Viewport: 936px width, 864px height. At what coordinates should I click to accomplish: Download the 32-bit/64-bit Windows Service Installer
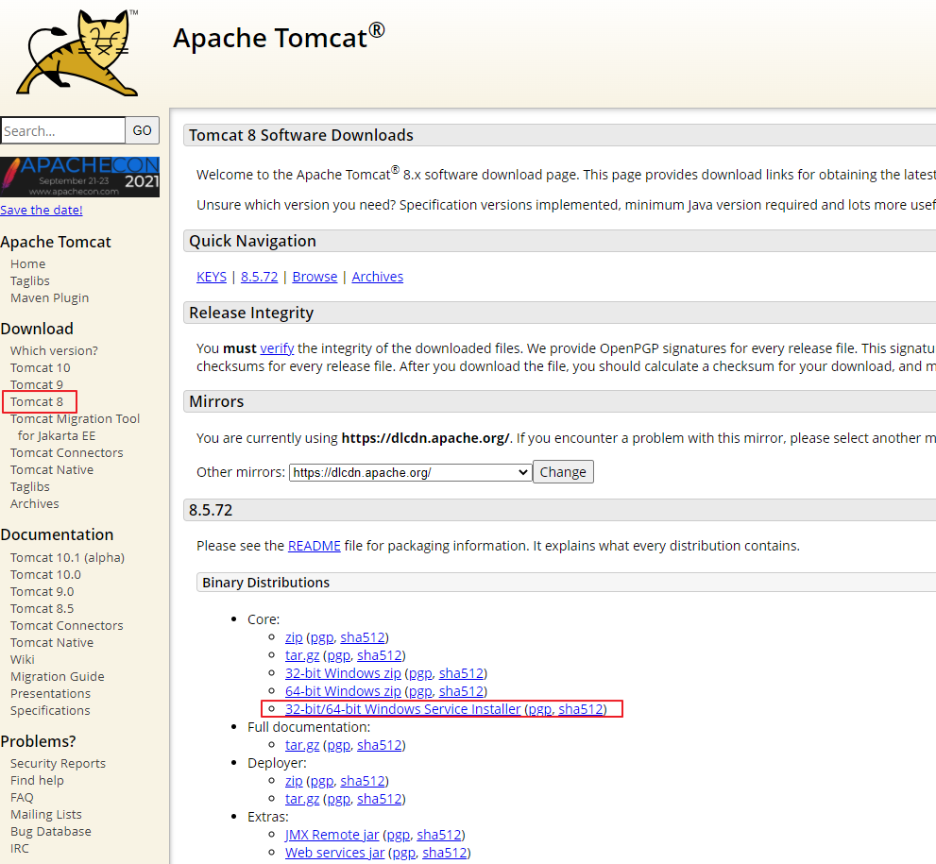(x=403, y=709)
